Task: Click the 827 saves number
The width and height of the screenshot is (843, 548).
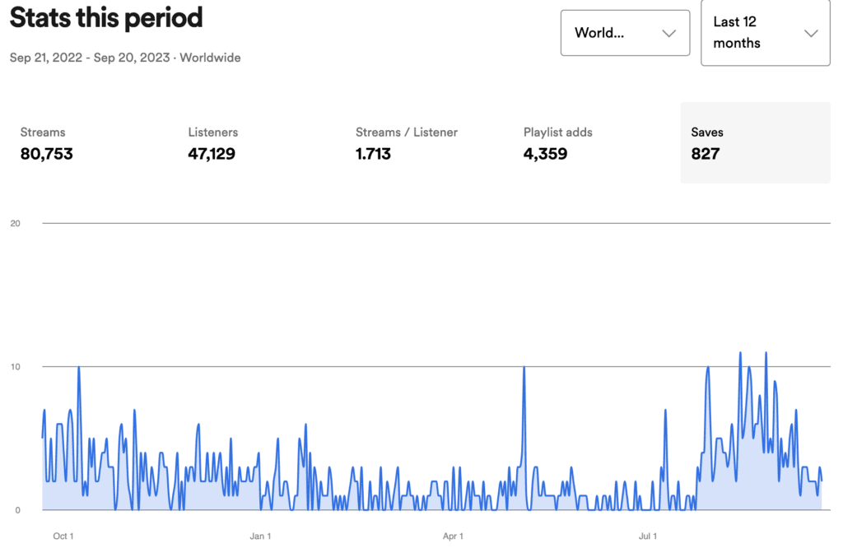Action: [x=706, y=154]
